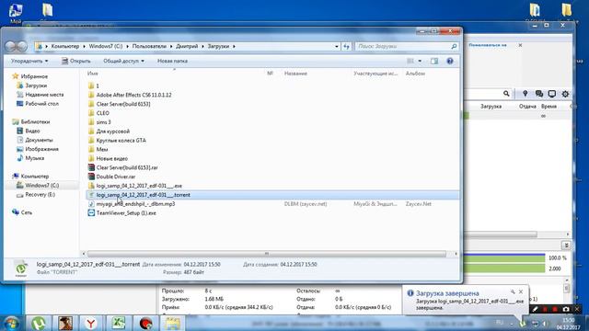Expand the address bar history dropdown

click(x=337, y=46)
